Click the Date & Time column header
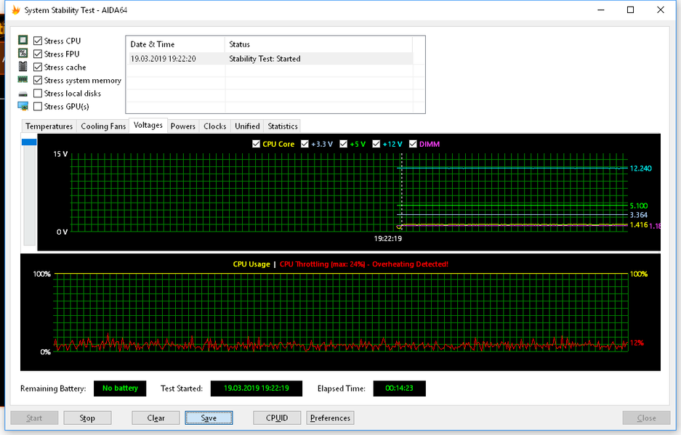681x435 pixels. click(175, 44)
